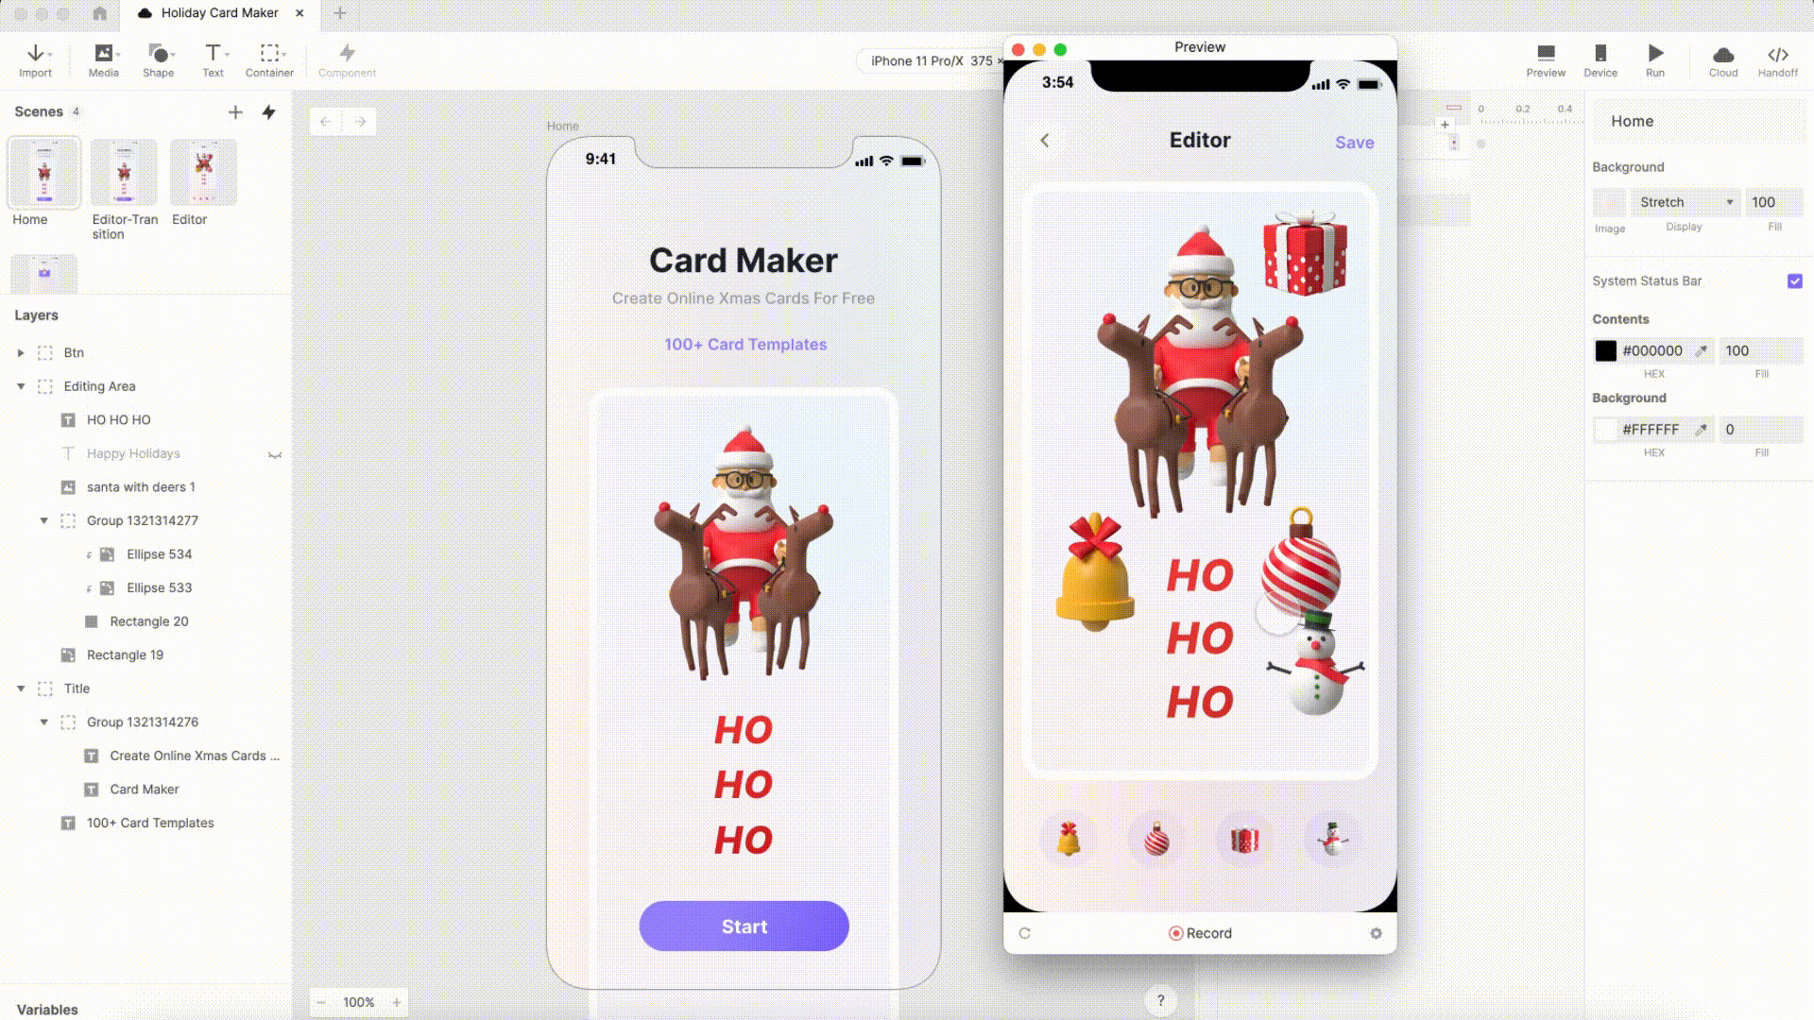Toggle visibility of HO HO HO layer
1814x1020 pixels.
pyautogui.click(x=274, y=419)
